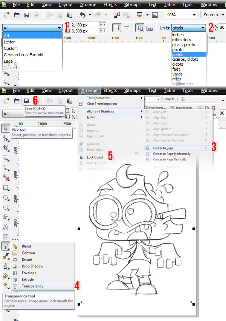The height and width of the screenshot is (321, 226).
Task: Select the Smart Fill tool in toolbox
Action: (x=6, y=178)
